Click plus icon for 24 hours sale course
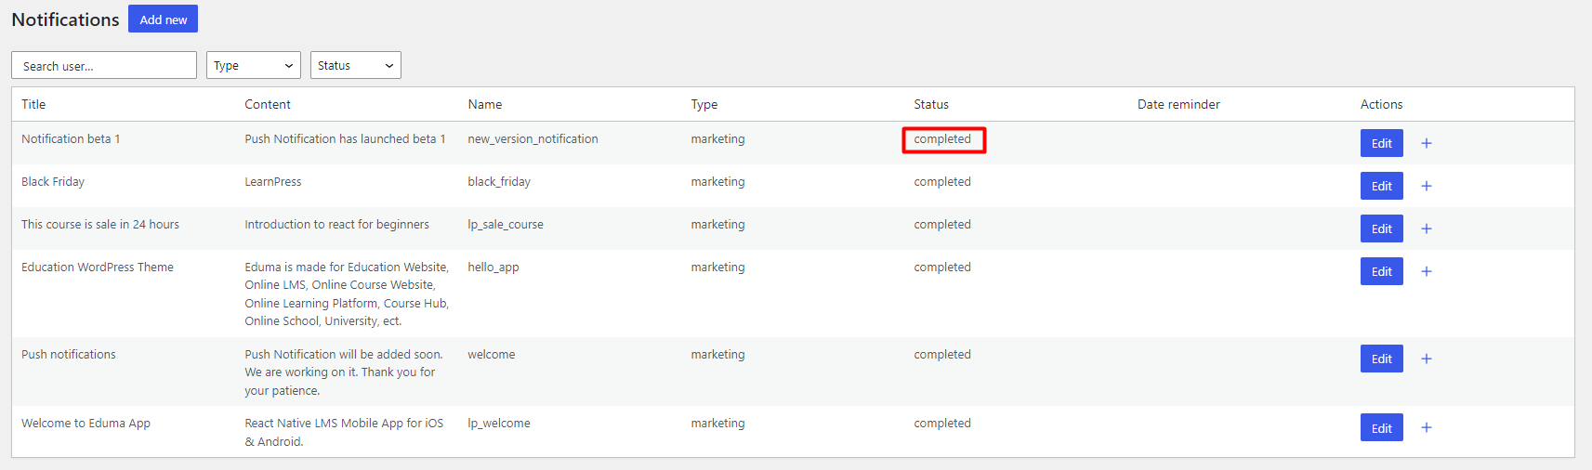 (1427, 228)
